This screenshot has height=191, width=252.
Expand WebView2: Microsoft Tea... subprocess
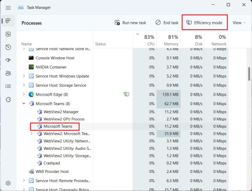(31, 133)
